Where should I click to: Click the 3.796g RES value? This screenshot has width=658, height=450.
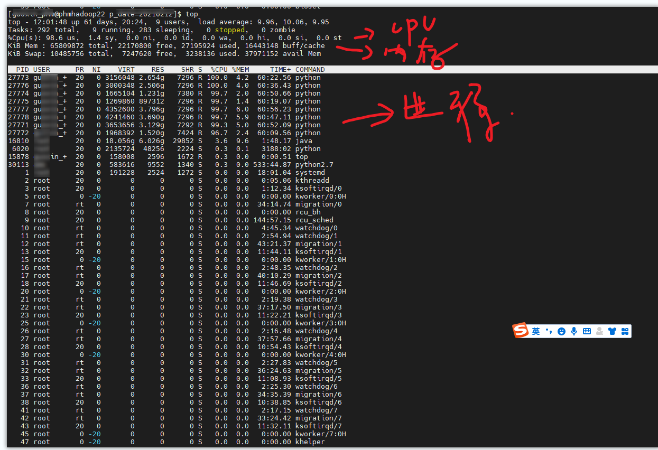pyautogui.click(x=152, y=109)
